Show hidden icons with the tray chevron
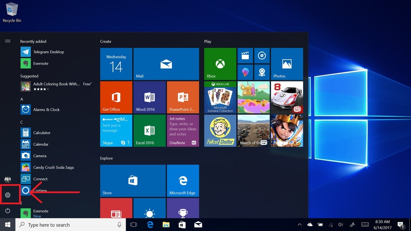Viewport: 411px width, 231px height. coord(299,224)
